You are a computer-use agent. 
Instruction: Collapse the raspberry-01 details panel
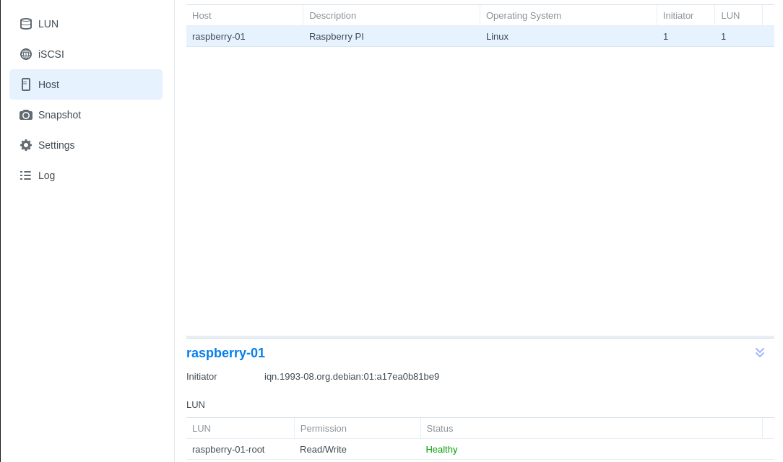759,352
